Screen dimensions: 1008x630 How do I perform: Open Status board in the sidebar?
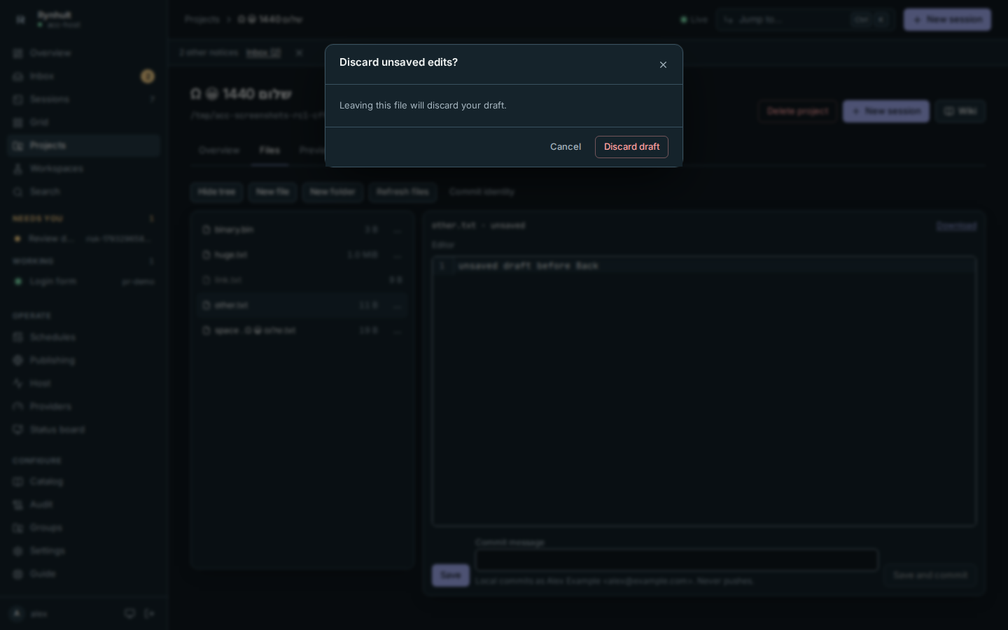click(84, 430)
